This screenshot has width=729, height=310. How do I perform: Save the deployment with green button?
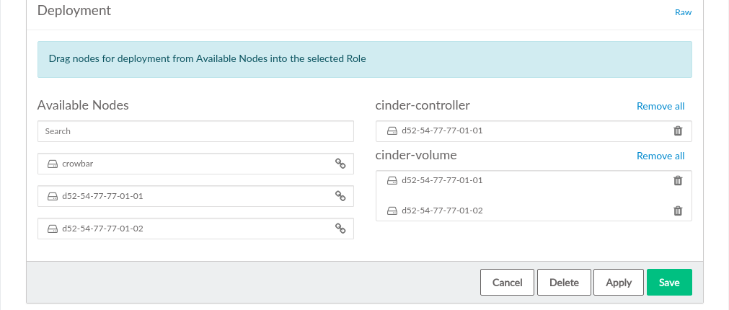[x=668, y=283]
